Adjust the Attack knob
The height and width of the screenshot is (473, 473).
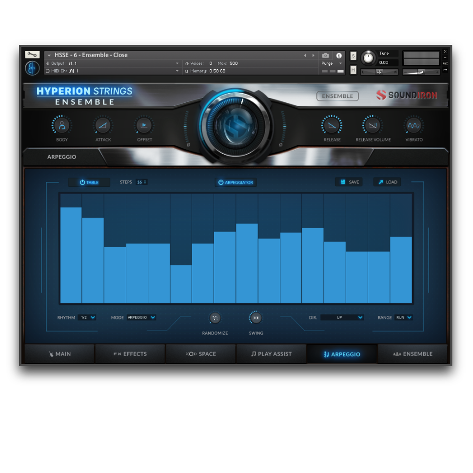pyautogui.click(x=103, y=124)
